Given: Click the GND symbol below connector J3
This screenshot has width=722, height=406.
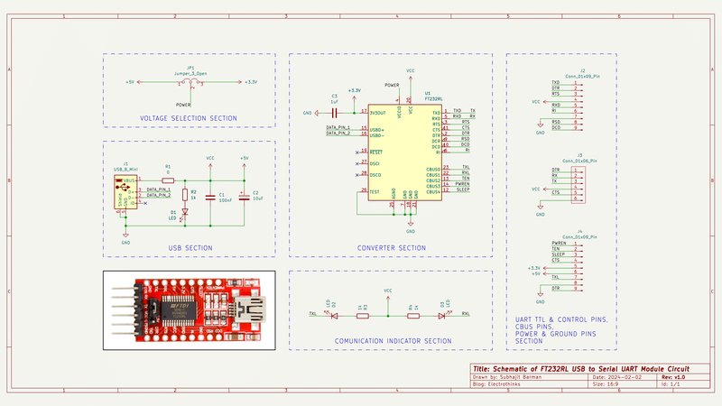Looking at the screenshot, I should pos(540,209).
